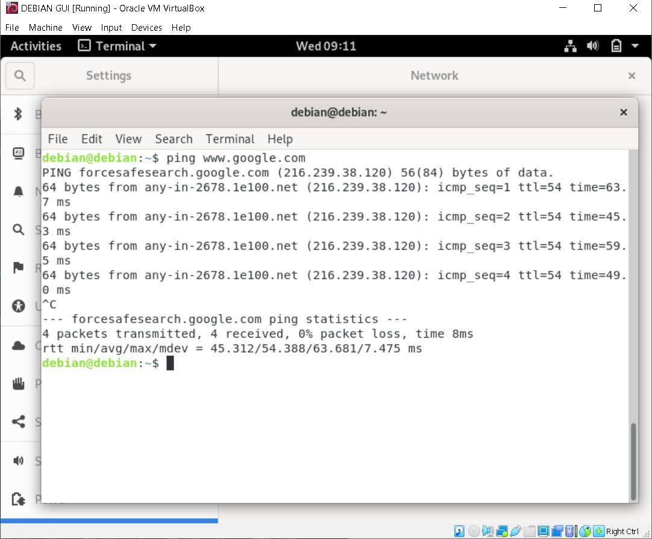Click the battery icon in GNOME top bar
This screenshot has width=652, height=539.
[616, 46]
